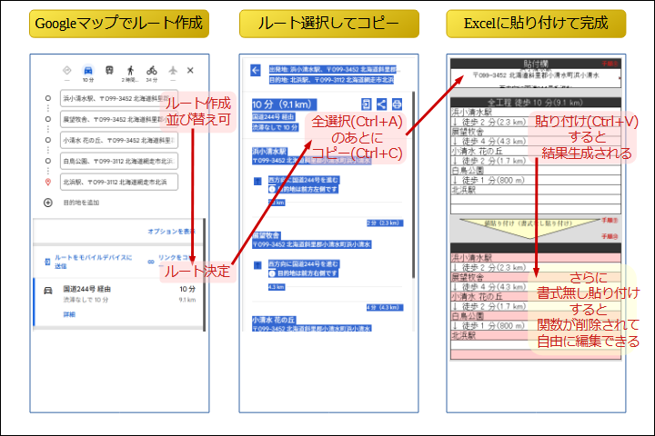Click 浜小清水駅 pink cell in lower table
655x436 pixels.
point(536,257)
